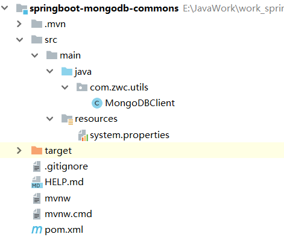Open the HELP.md file
The image size is (284, 237).
click(x=64, y=182)
